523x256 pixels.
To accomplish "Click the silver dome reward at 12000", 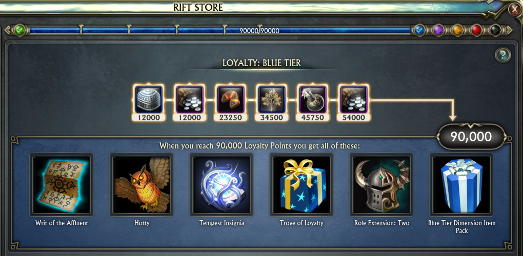I will pos(149,99).
